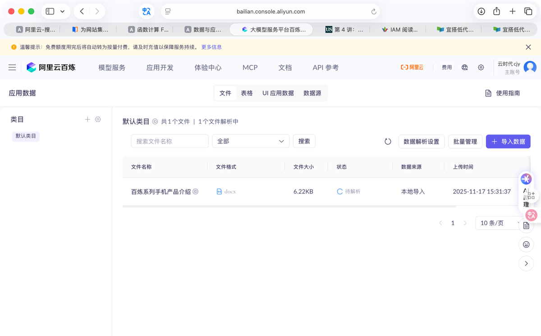Switch to the 阿里云-搜… browser tab
The height and width of the screenshot is (336, 541).
coord(35,29)
